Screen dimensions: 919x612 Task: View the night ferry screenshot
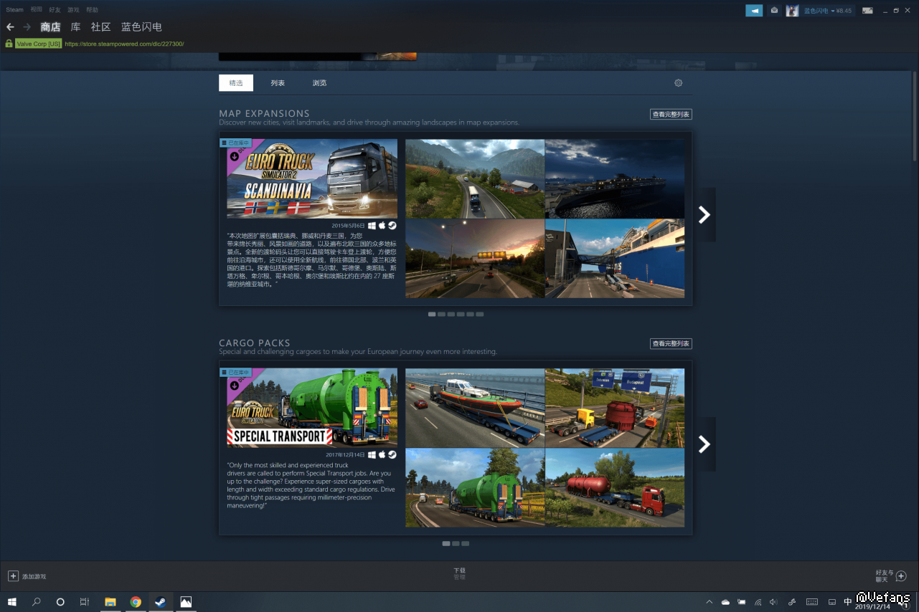(615, 178)
